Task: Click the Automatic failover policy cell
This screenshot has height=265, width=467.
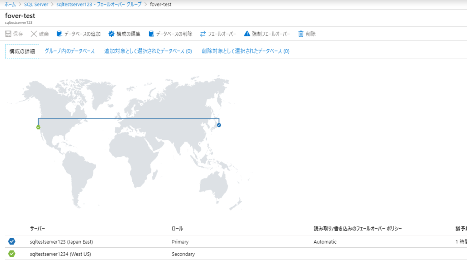Action: point(325,242)
